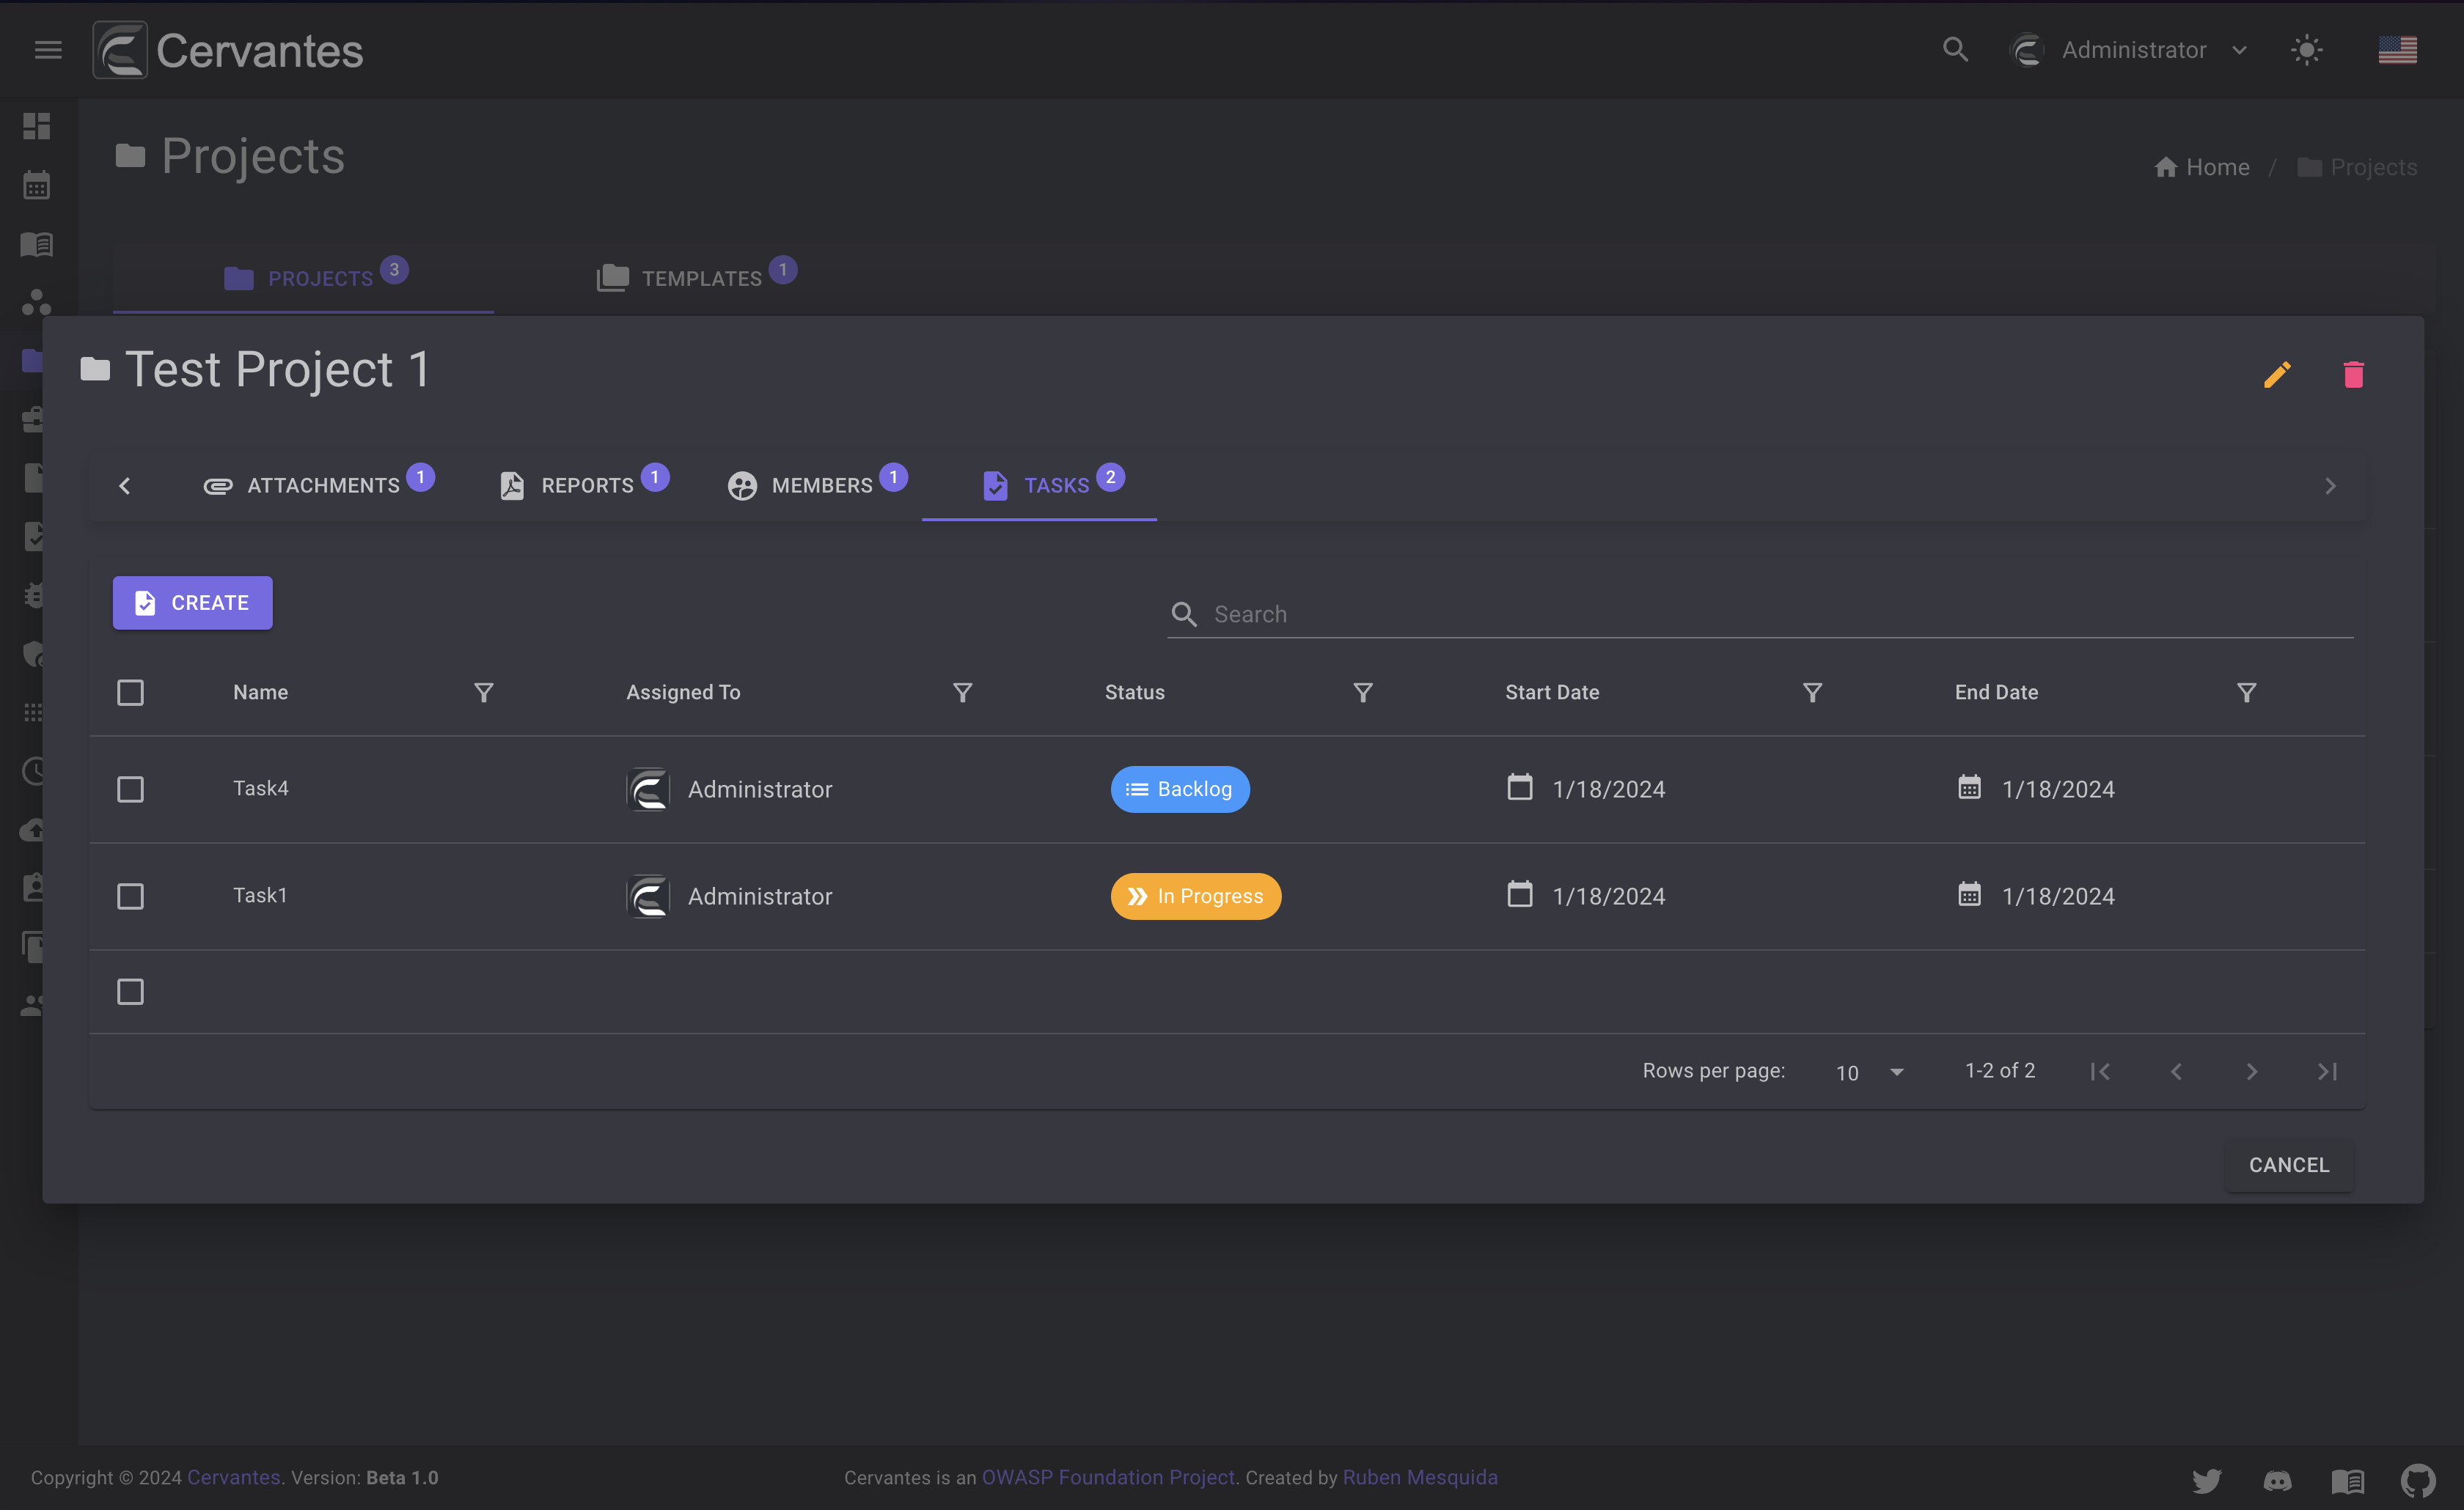Go to last page of tasks
This screenshot has width=2464, height=1510.
point(2327,1071)
